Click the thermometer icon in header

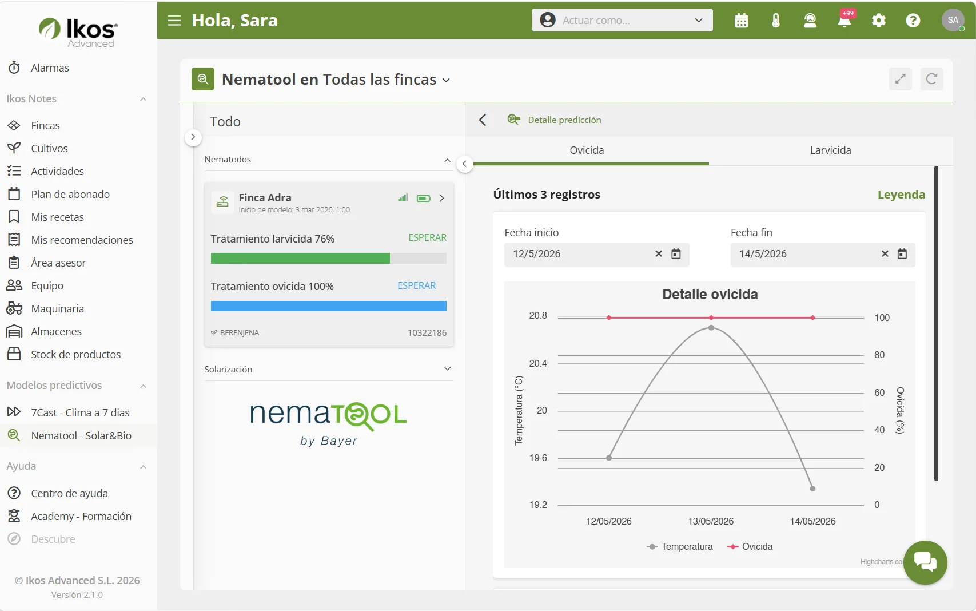coord(776,21)
